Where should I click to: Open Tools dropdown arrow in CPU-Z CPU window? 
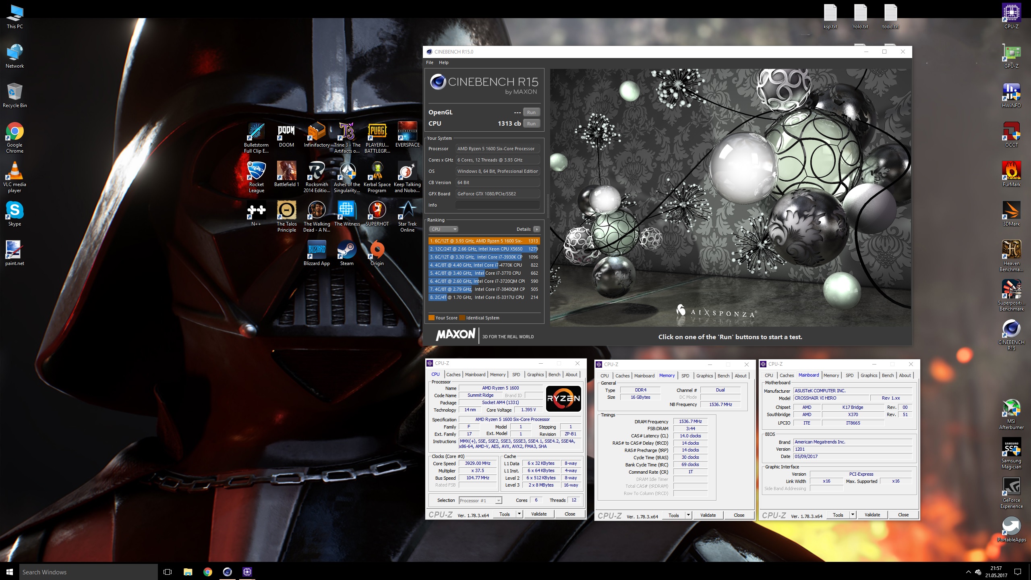(519, 514)
